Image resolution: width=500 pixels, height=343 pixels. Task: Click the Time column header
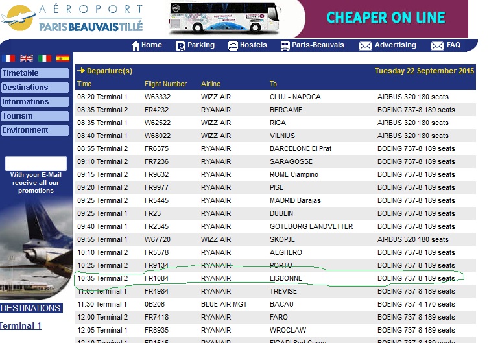[x=84, y=84]
